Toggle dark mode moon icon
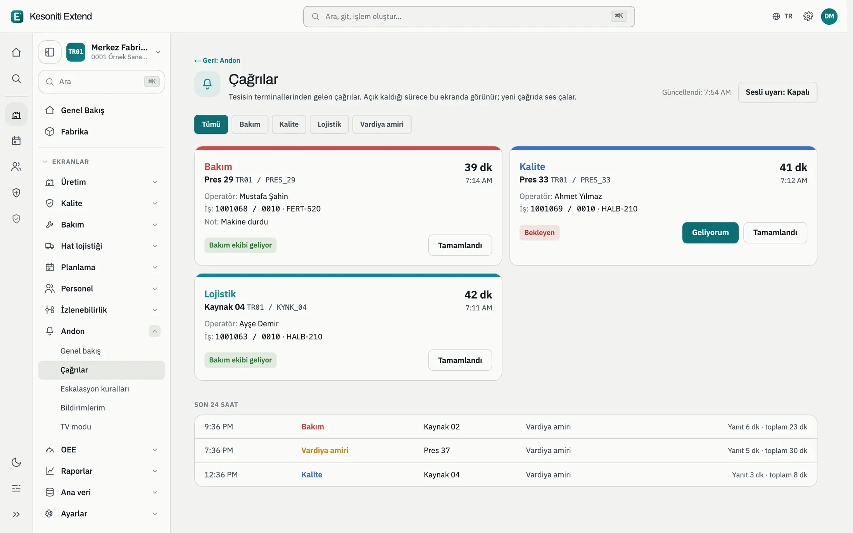Viewport: 853px width, 533px height. 16,462
